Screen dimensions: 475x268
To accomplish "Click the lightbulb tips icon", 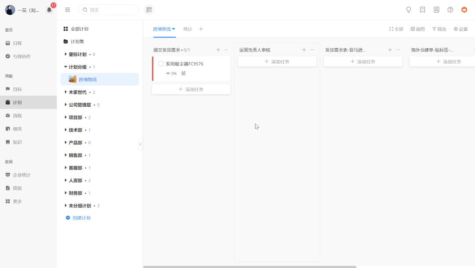I will 408,10.
